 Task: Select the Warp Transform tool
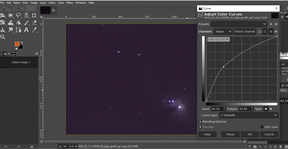11,23
